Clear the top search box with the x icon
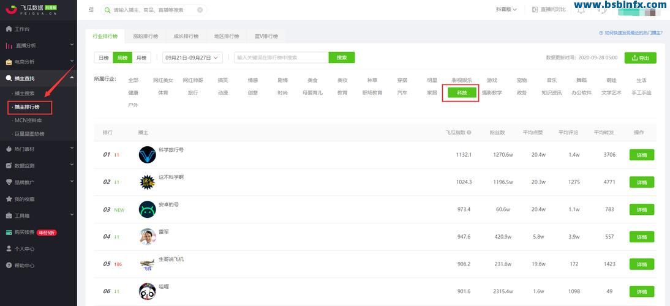 tap(200, 10)
